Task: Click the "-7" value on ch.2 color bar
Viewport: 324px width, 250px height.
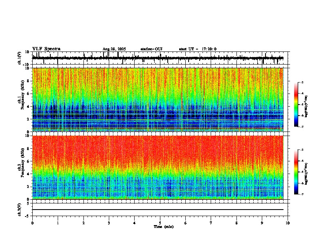Action: tap(301, 194)
